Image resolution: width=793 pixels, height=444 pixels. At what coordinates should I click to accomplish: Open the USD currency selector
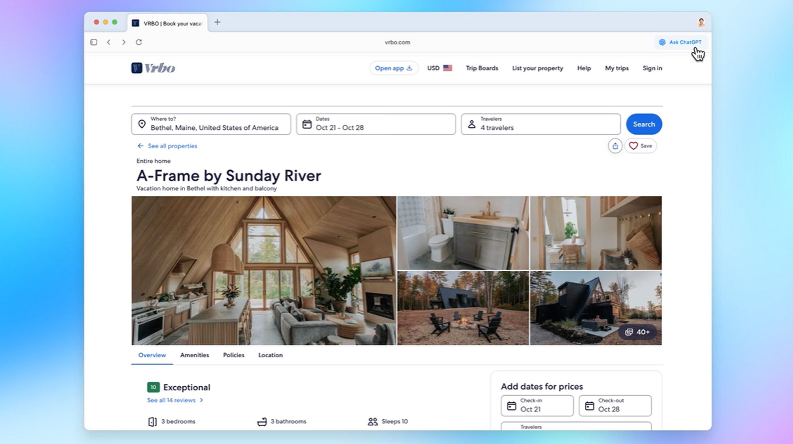click(x=439, y=68)
